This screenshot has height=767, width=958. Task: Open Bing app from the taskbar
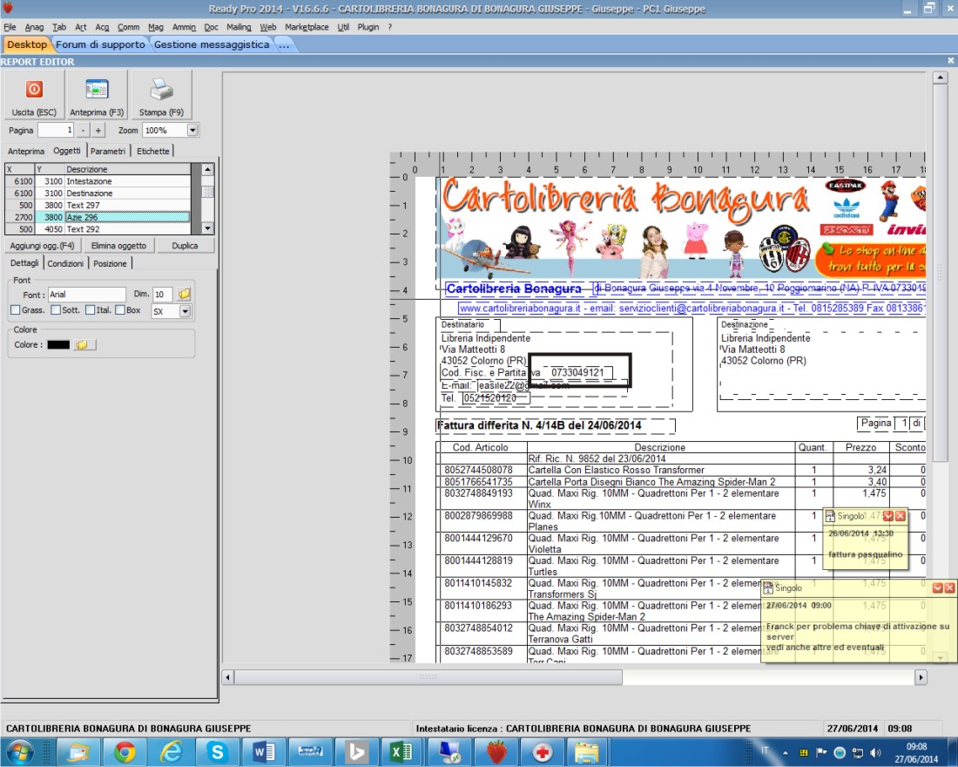coord(356,751)
